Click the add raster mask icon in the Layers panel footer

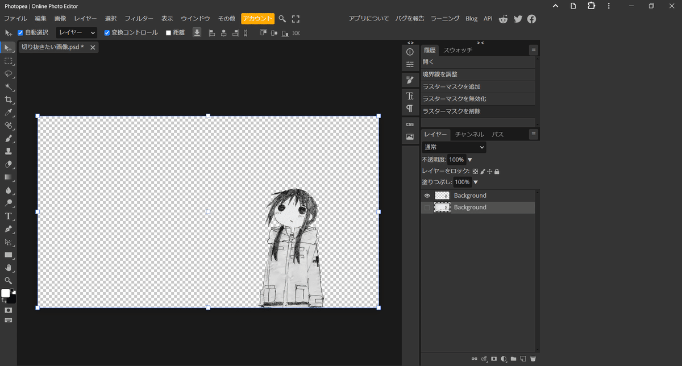pyautogui.click(x=494, y=359)
